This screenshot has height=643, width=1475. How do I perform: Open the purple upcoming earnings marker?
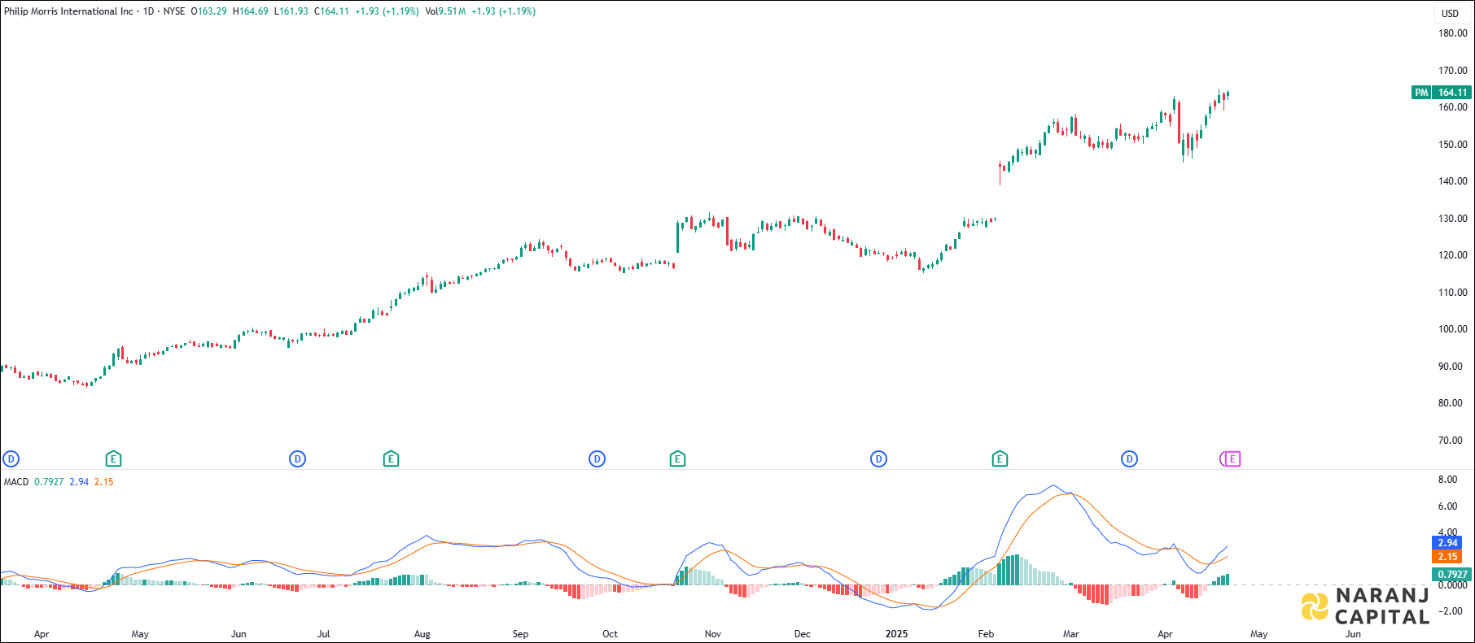(x=1232, y=459)
